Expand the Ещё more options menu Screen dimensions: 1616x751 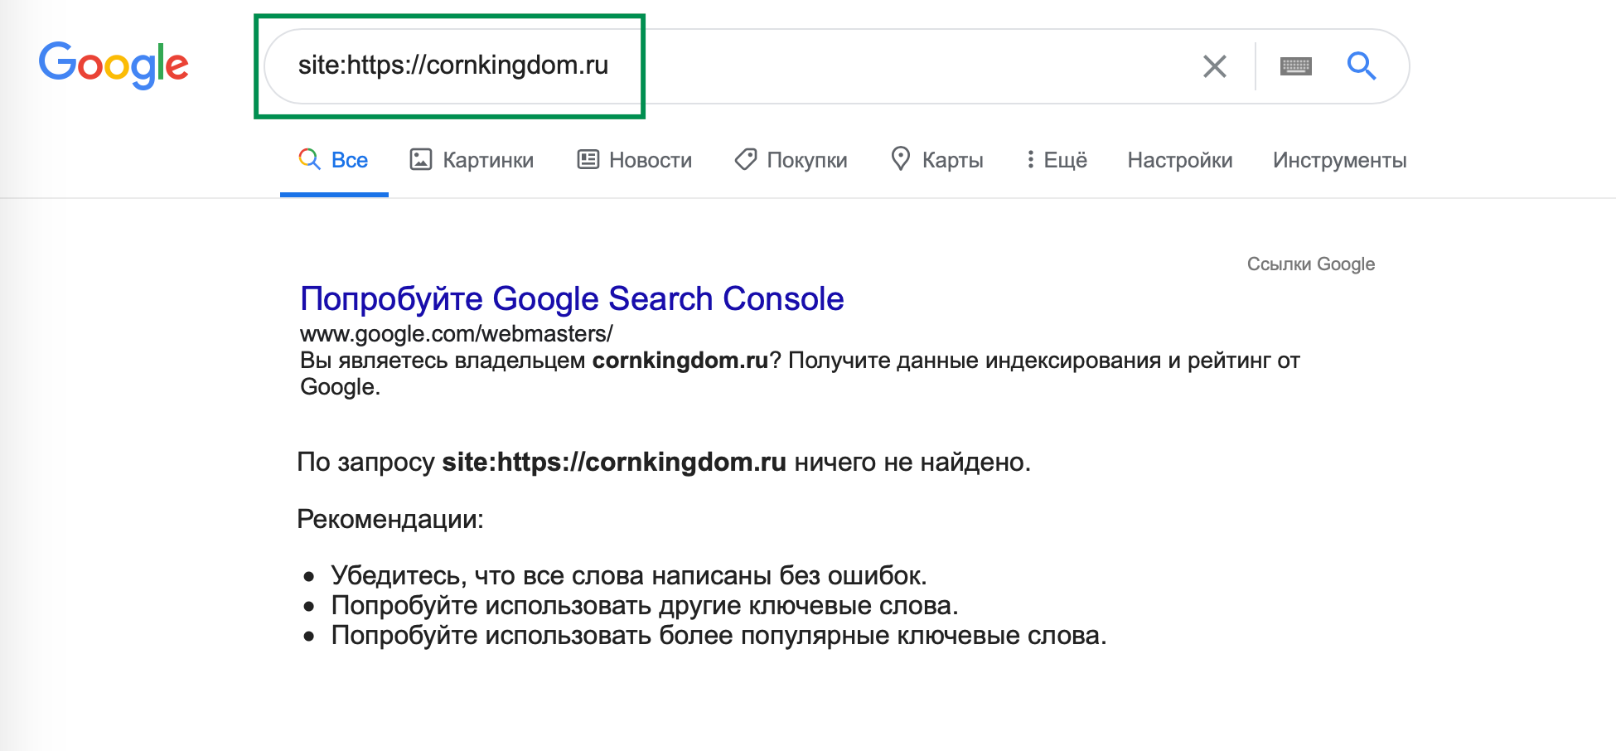point(1056,160)
